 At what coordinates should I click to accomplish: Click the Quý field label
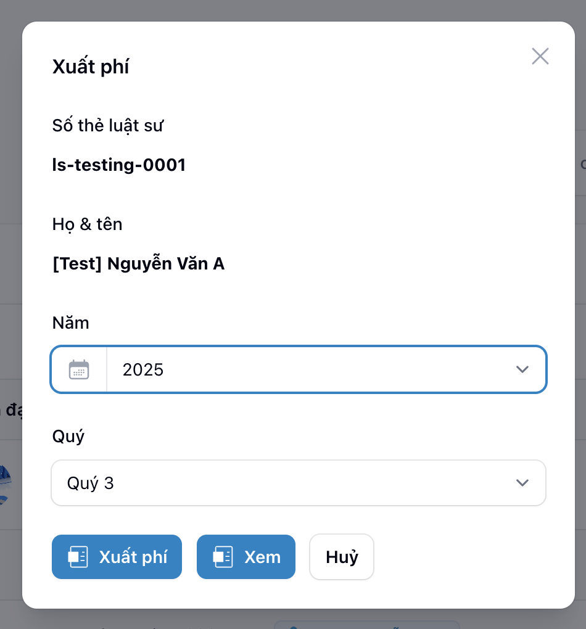pos(68,437)
